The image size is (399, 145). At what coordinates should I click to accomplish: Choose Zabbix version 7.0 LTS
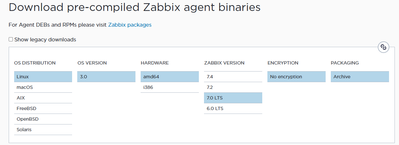click(x=233, y=98)
